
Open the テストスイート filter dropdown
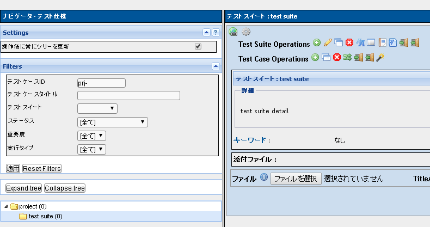(x=97, y=108)
